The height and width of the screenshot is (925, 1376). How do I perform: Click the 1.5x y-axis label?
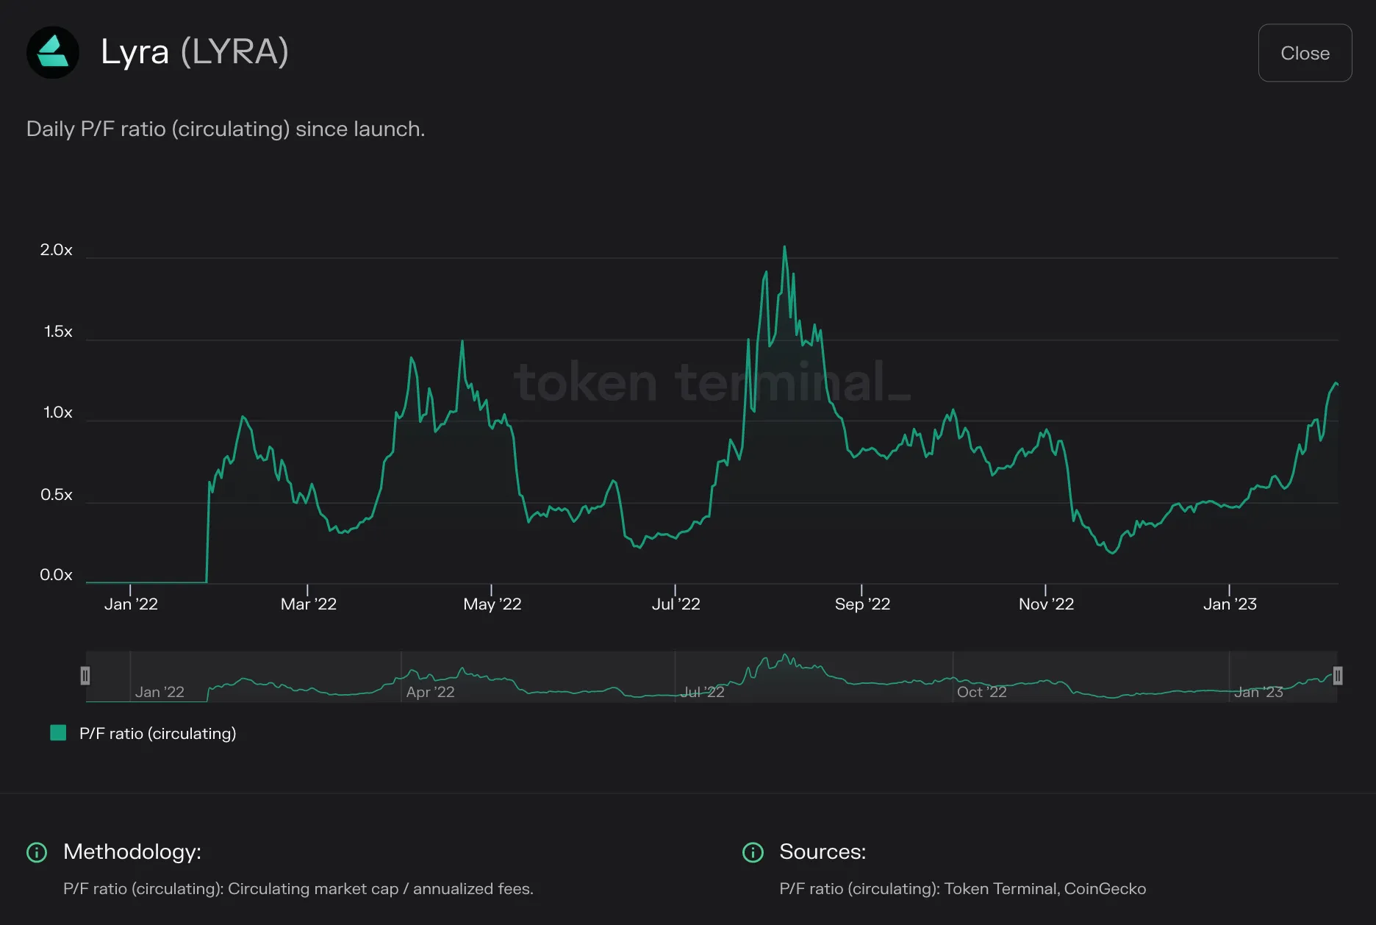pyautogui.click(x=58, y=332)
